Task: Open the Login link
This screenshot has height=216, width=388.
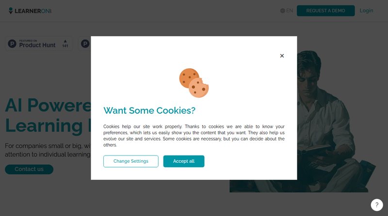Action: click(366, 11)
